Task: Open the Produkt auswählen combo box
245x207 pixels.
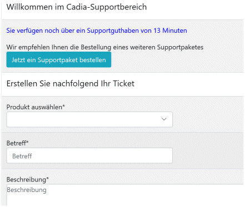Action: pyautogui.click(x=89, y=119)
